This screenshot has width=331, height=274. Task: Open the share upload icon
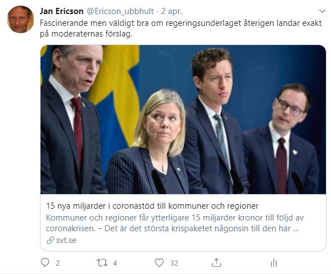(216, 263)
